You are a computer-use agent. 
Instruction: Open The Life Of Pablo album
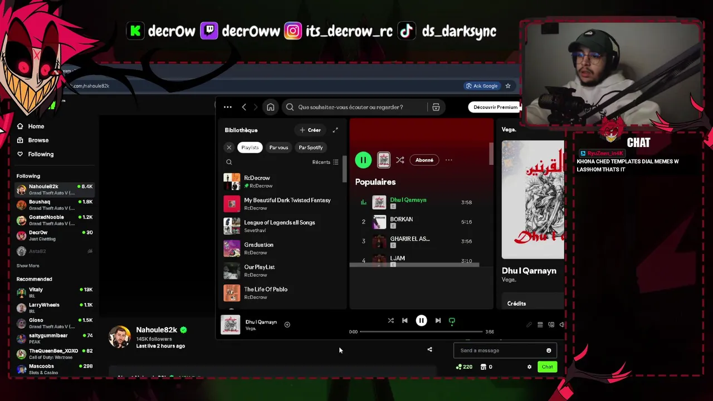282,293
